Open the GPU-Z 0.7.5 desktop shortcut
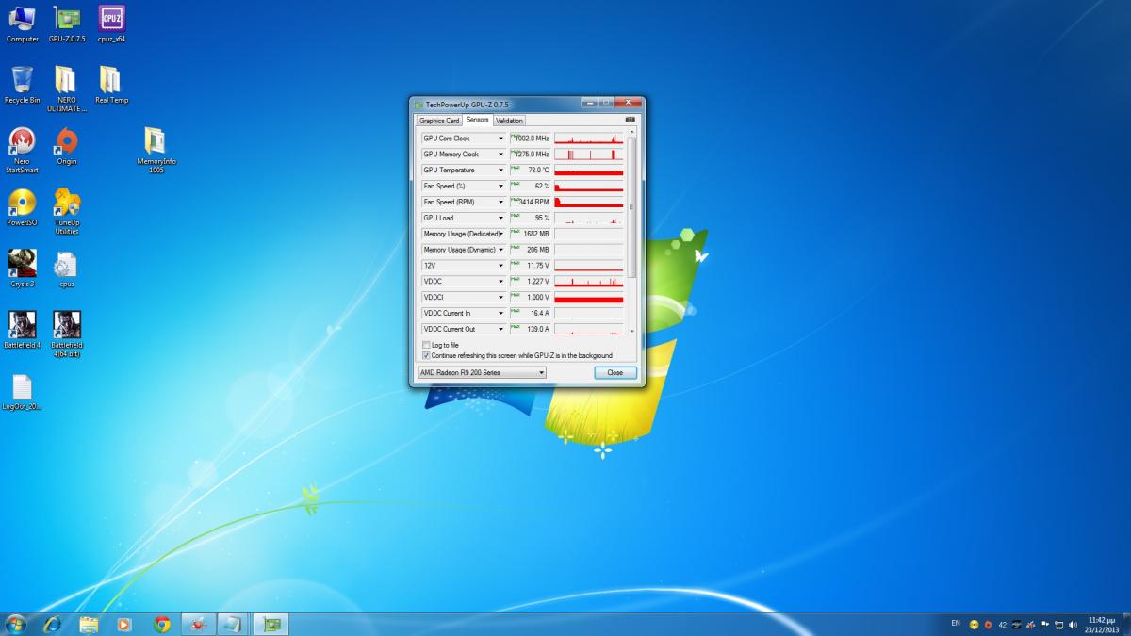Viewport: 1131px width, 636px height. point(67,24)
